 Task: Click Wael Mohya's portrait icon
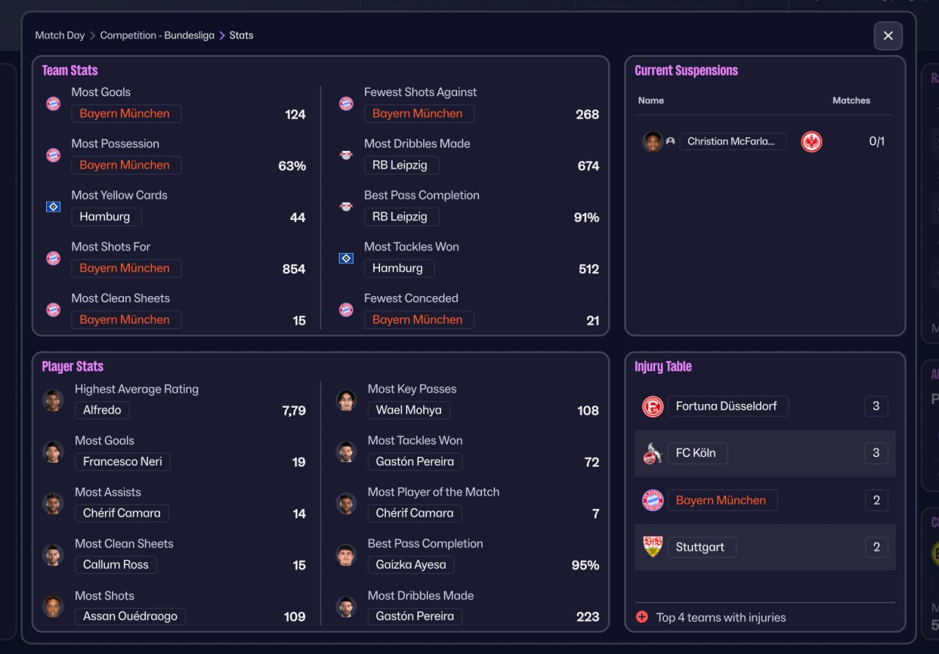click(x=346, y=400)
